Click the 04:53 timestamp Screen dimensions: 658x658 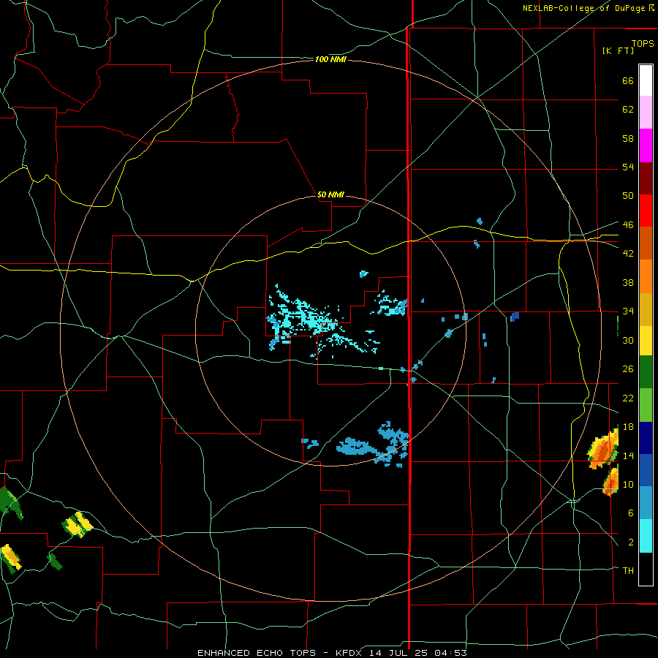click(450, 653)
